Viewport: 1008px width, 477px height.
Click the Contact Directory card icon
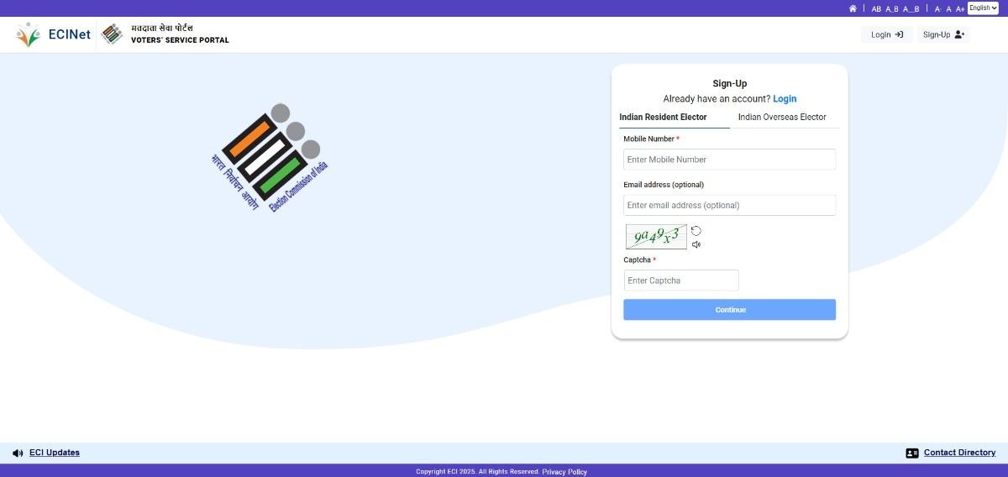click(912, 453)
